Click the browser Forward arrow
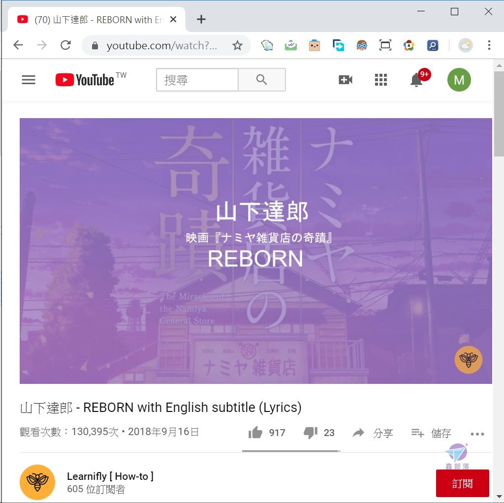This screenshot has width=504, height=503. coord(42,45)
